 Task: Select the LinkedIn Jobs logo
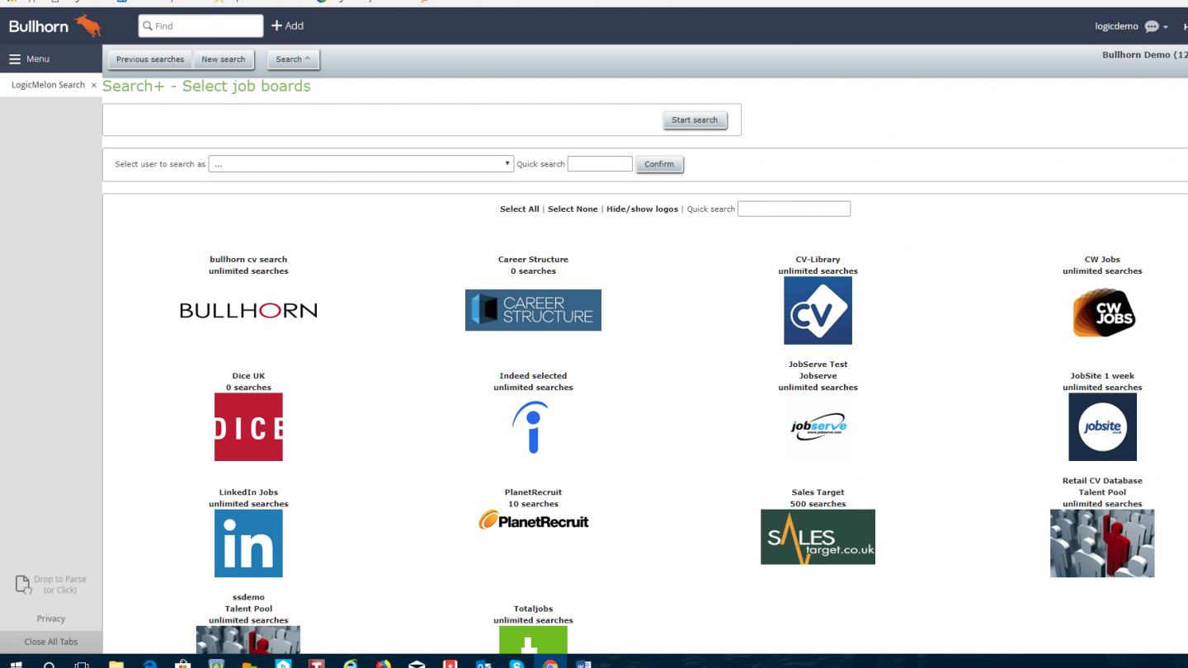click(248, 543)
